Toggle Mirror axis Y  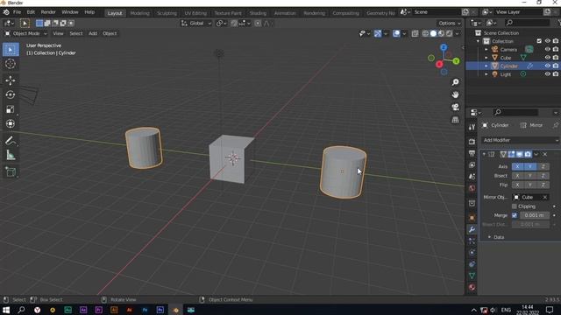(529, 166)
